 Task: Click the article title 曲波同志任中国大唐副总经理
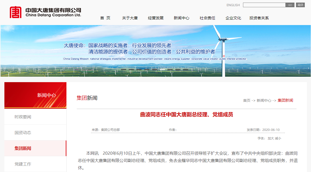(x=186, y=114)
